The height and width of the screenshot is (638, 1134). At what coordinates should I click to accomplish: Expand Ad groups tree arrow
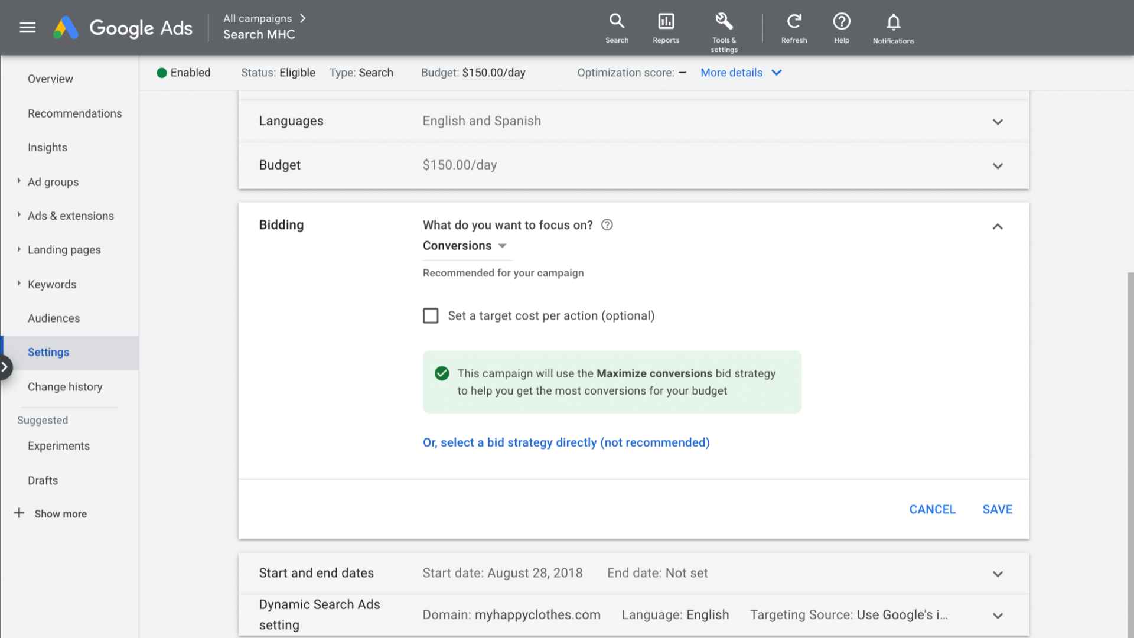pyautogui.click(x=19, y=181)
